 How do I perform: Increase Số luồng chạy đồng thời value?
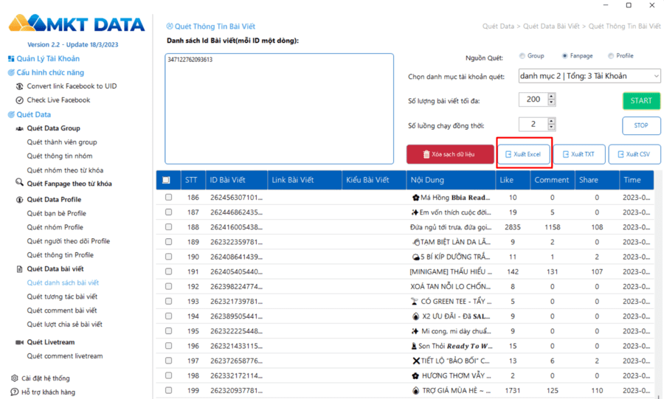(x=551, y=122)
